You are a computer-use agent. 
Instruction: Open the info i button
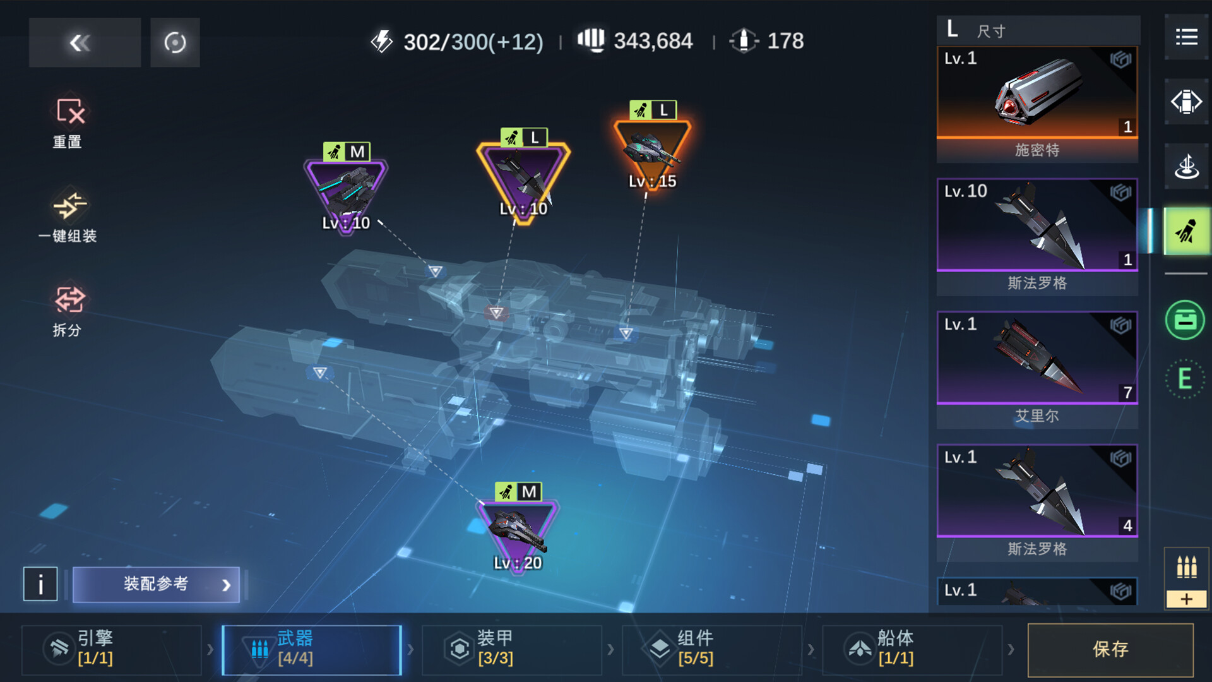pos(40,584)
